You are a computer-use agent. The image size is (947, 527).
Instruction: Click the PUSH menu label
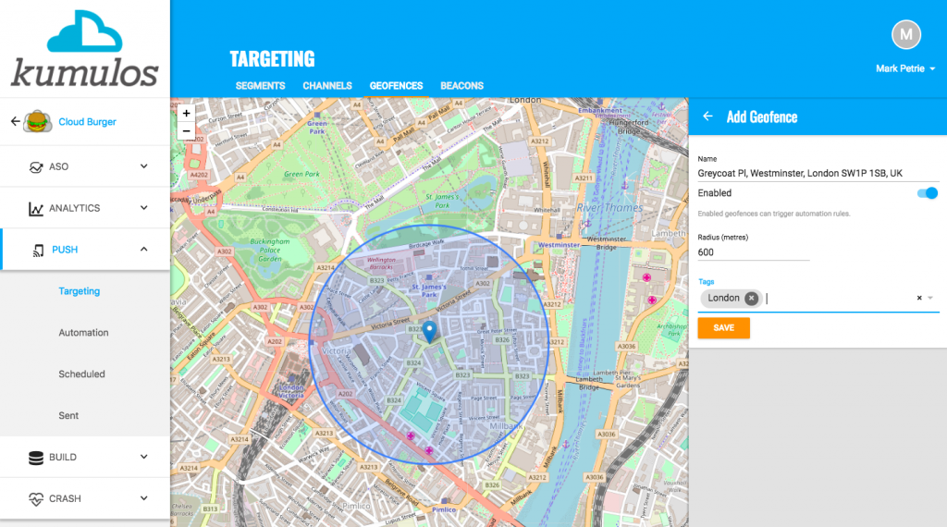(65, 250)
